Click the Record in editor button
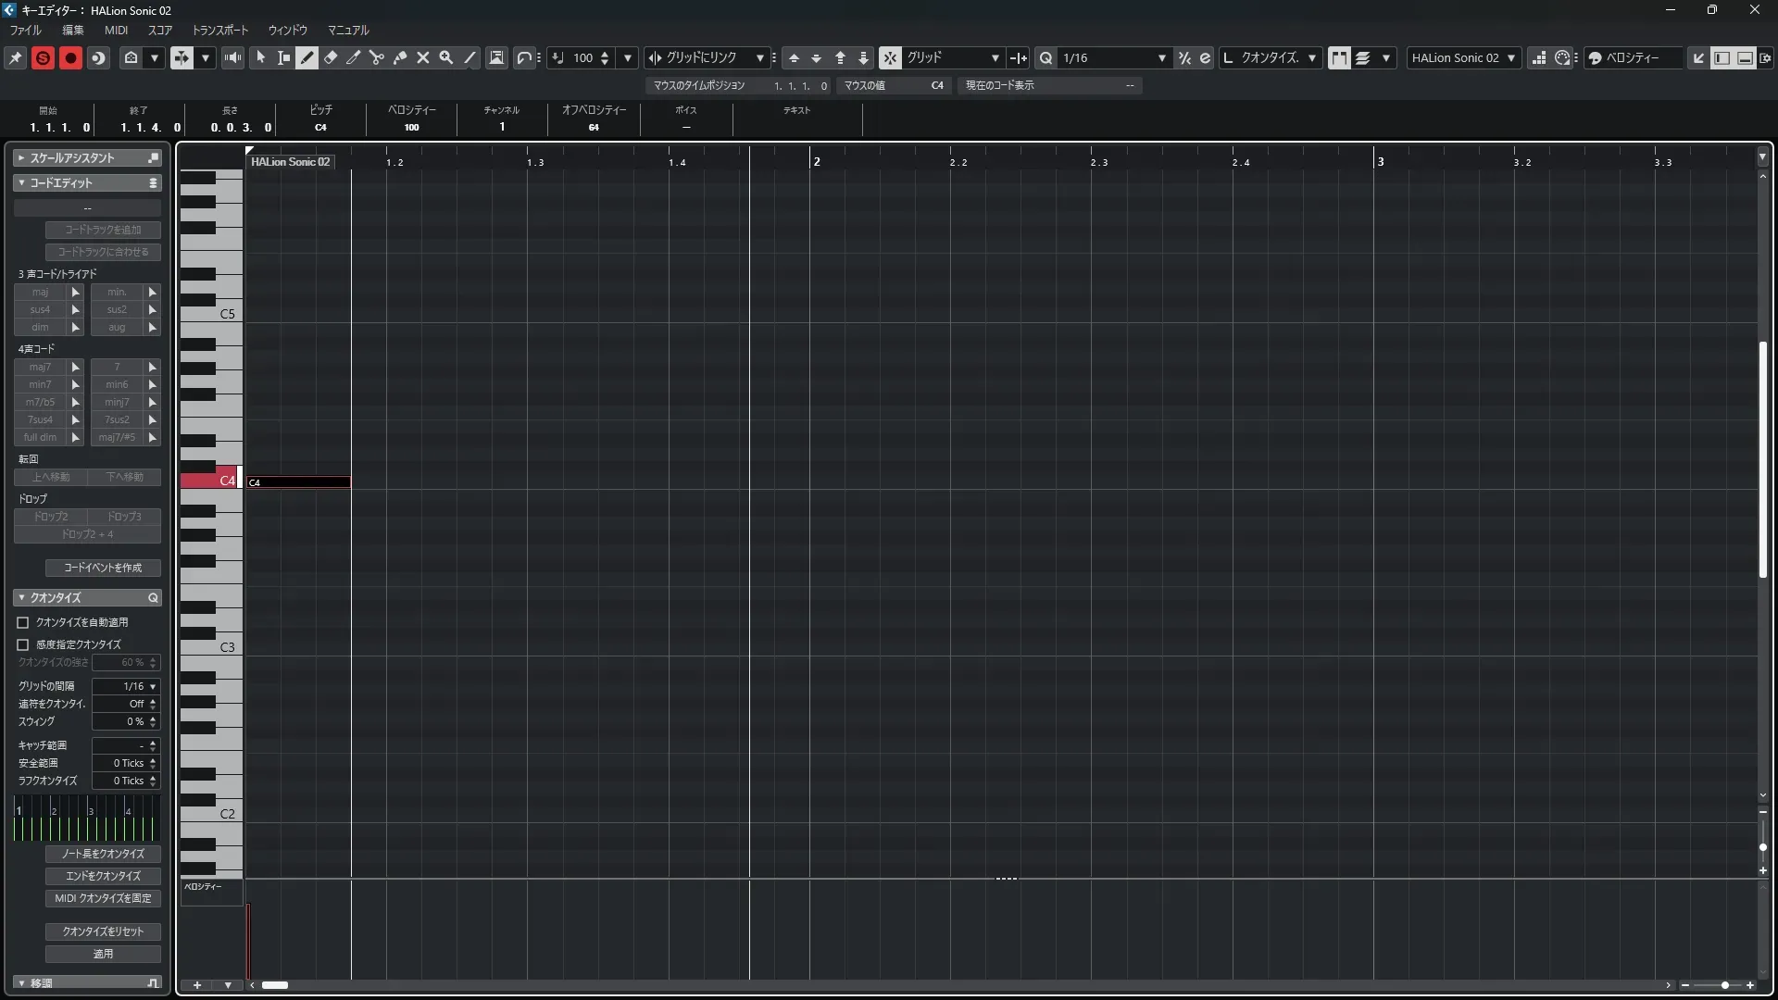Image resolution: width=1778 pixels, height=1000 pixels. [x=70, y=57]
